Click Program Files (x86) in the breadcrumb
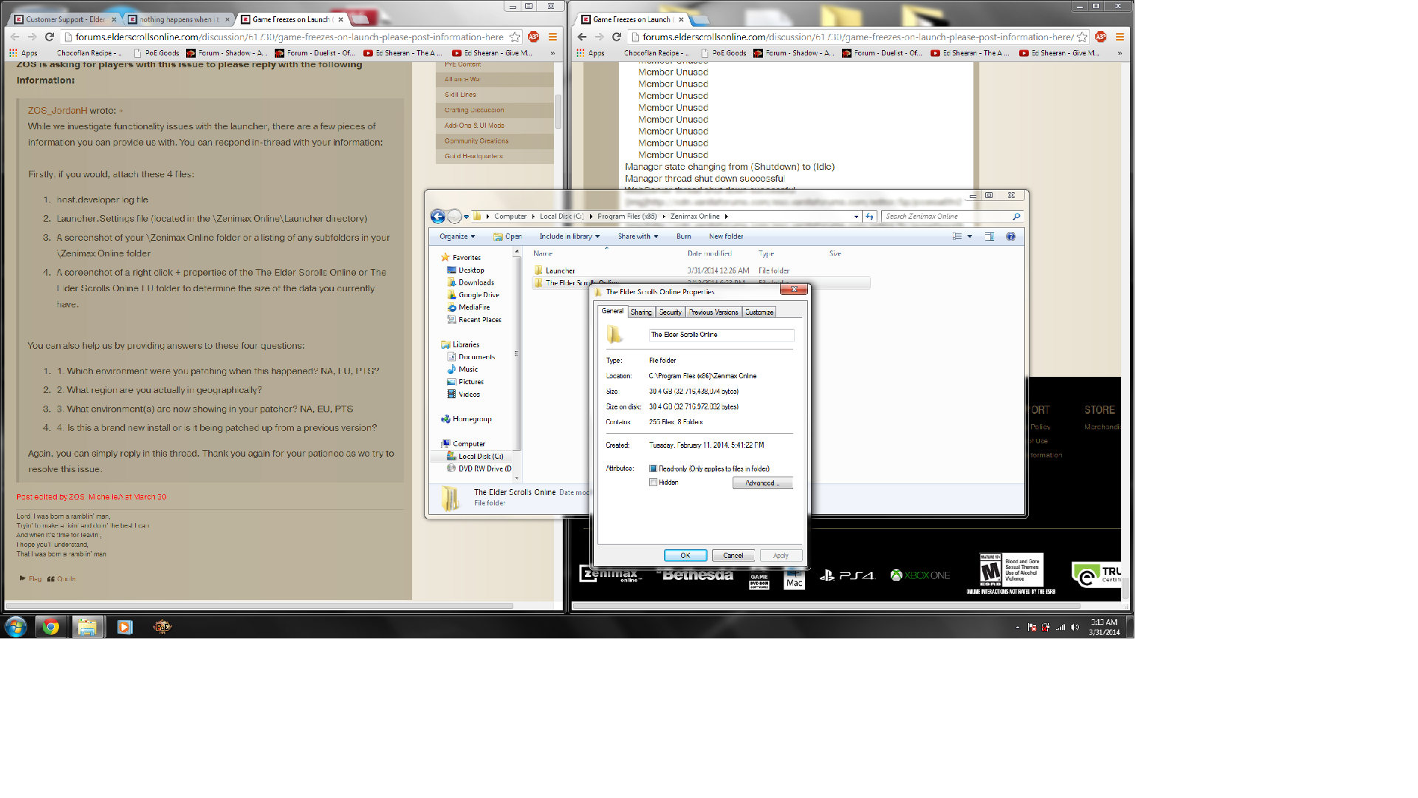1418x798 pixels. 627,216
